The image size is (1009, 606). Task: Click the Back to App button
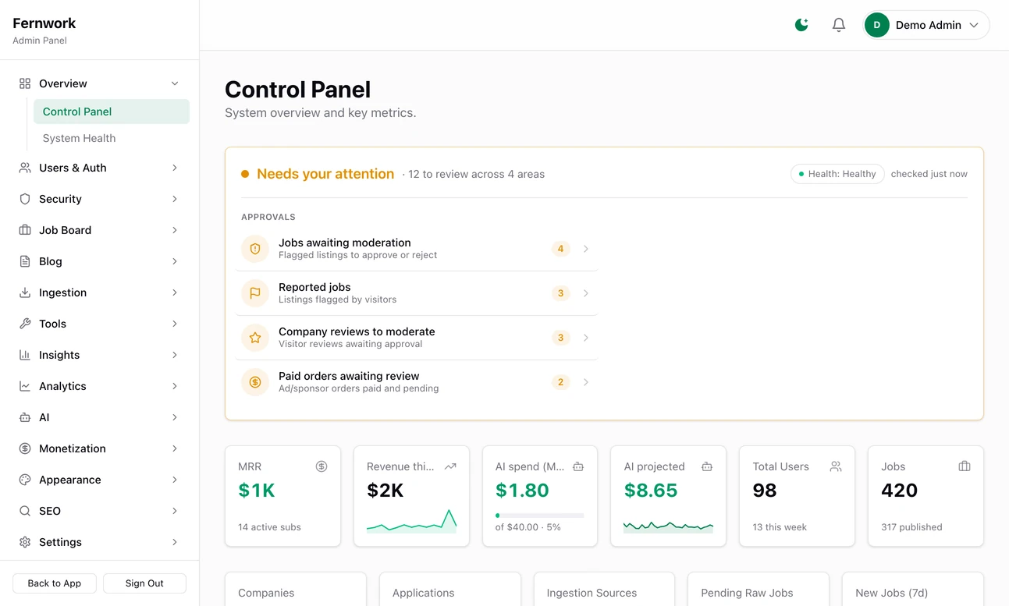point(55,583)
